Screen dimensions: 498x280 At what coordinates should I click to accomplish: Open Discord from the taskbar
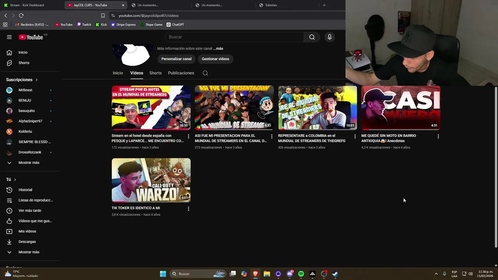(x=289, y=274)
